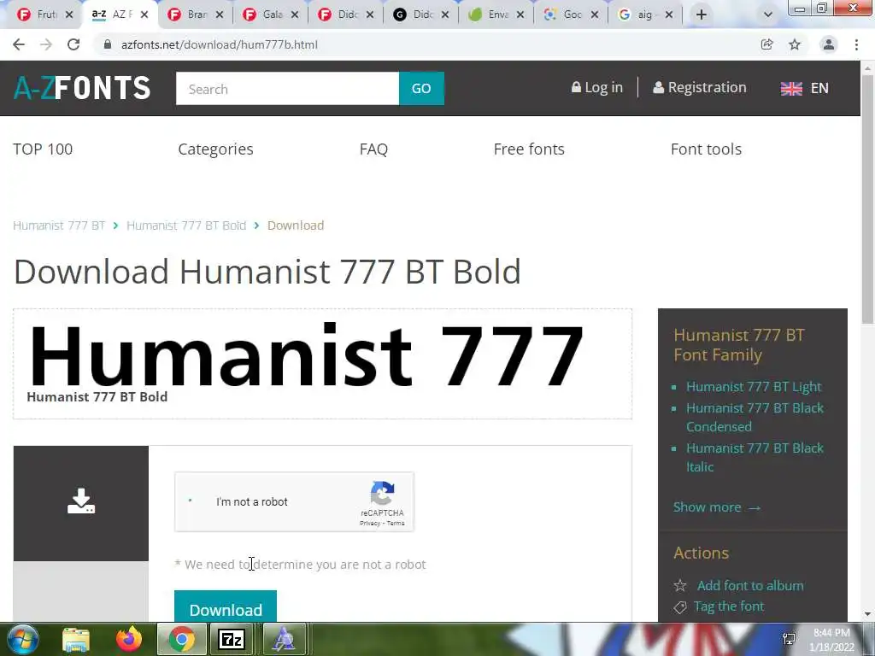Viewport: 875px width, 656px height.
Task: Follow the Humanist 777 BT breadcrumb link
Action: pos(59,225)
